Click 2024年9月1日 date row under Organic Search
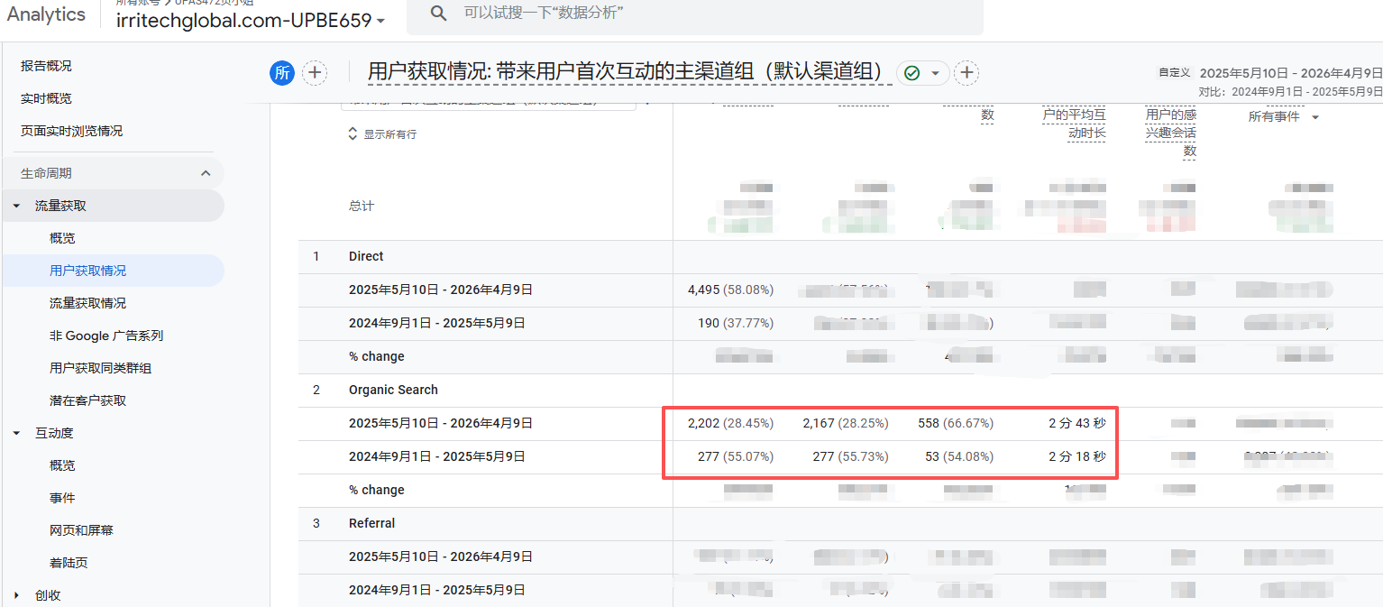 point(437,456)
